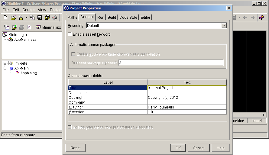Click the Text column header
269x155 pixels.
(x=187, y=82)
